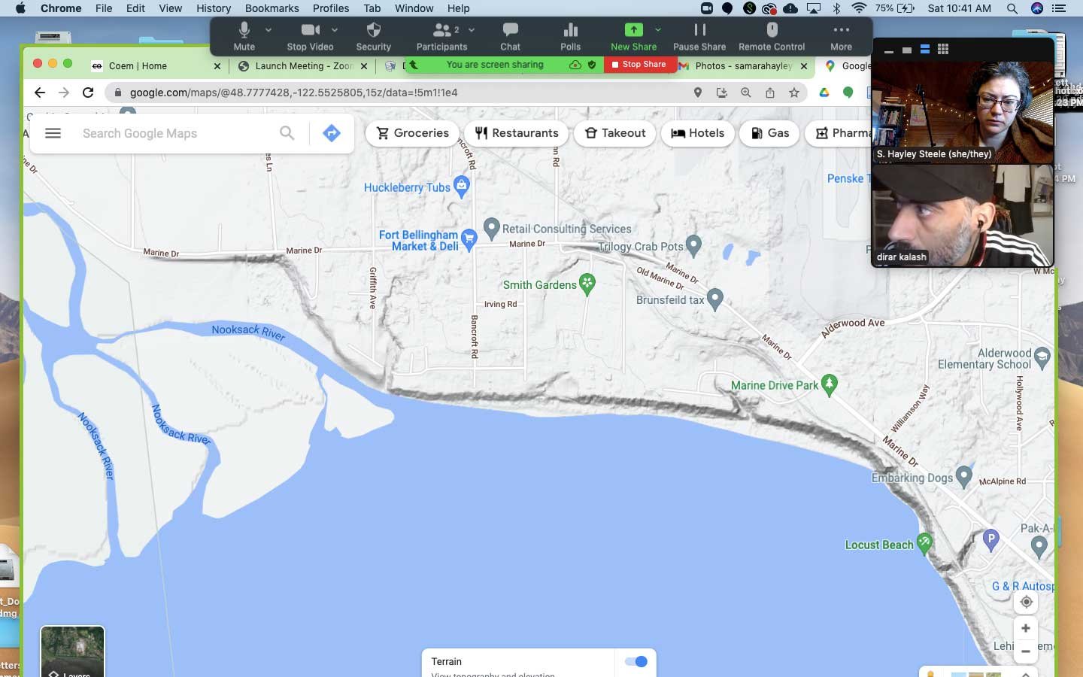Open the Wi-Fi status menu
This screenshot has width=1083, height=677.
point(859,8)
